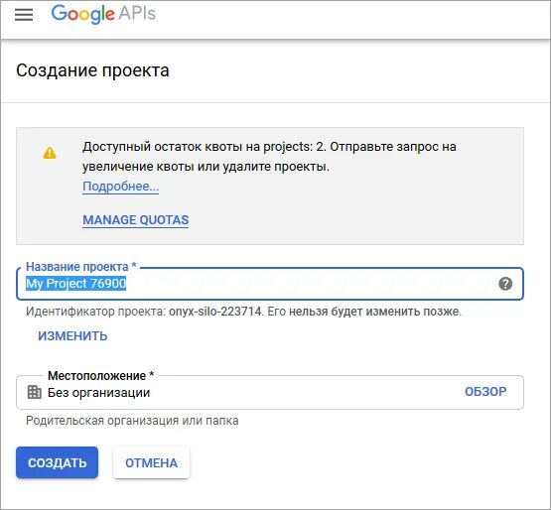Open the MANAGE QUOTAS link
Viewport: 551px width, 510px height.
(136, 220)
